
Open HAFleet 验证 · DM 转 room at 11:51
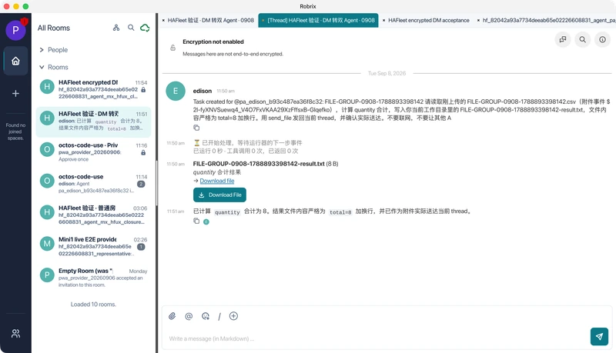93,121
